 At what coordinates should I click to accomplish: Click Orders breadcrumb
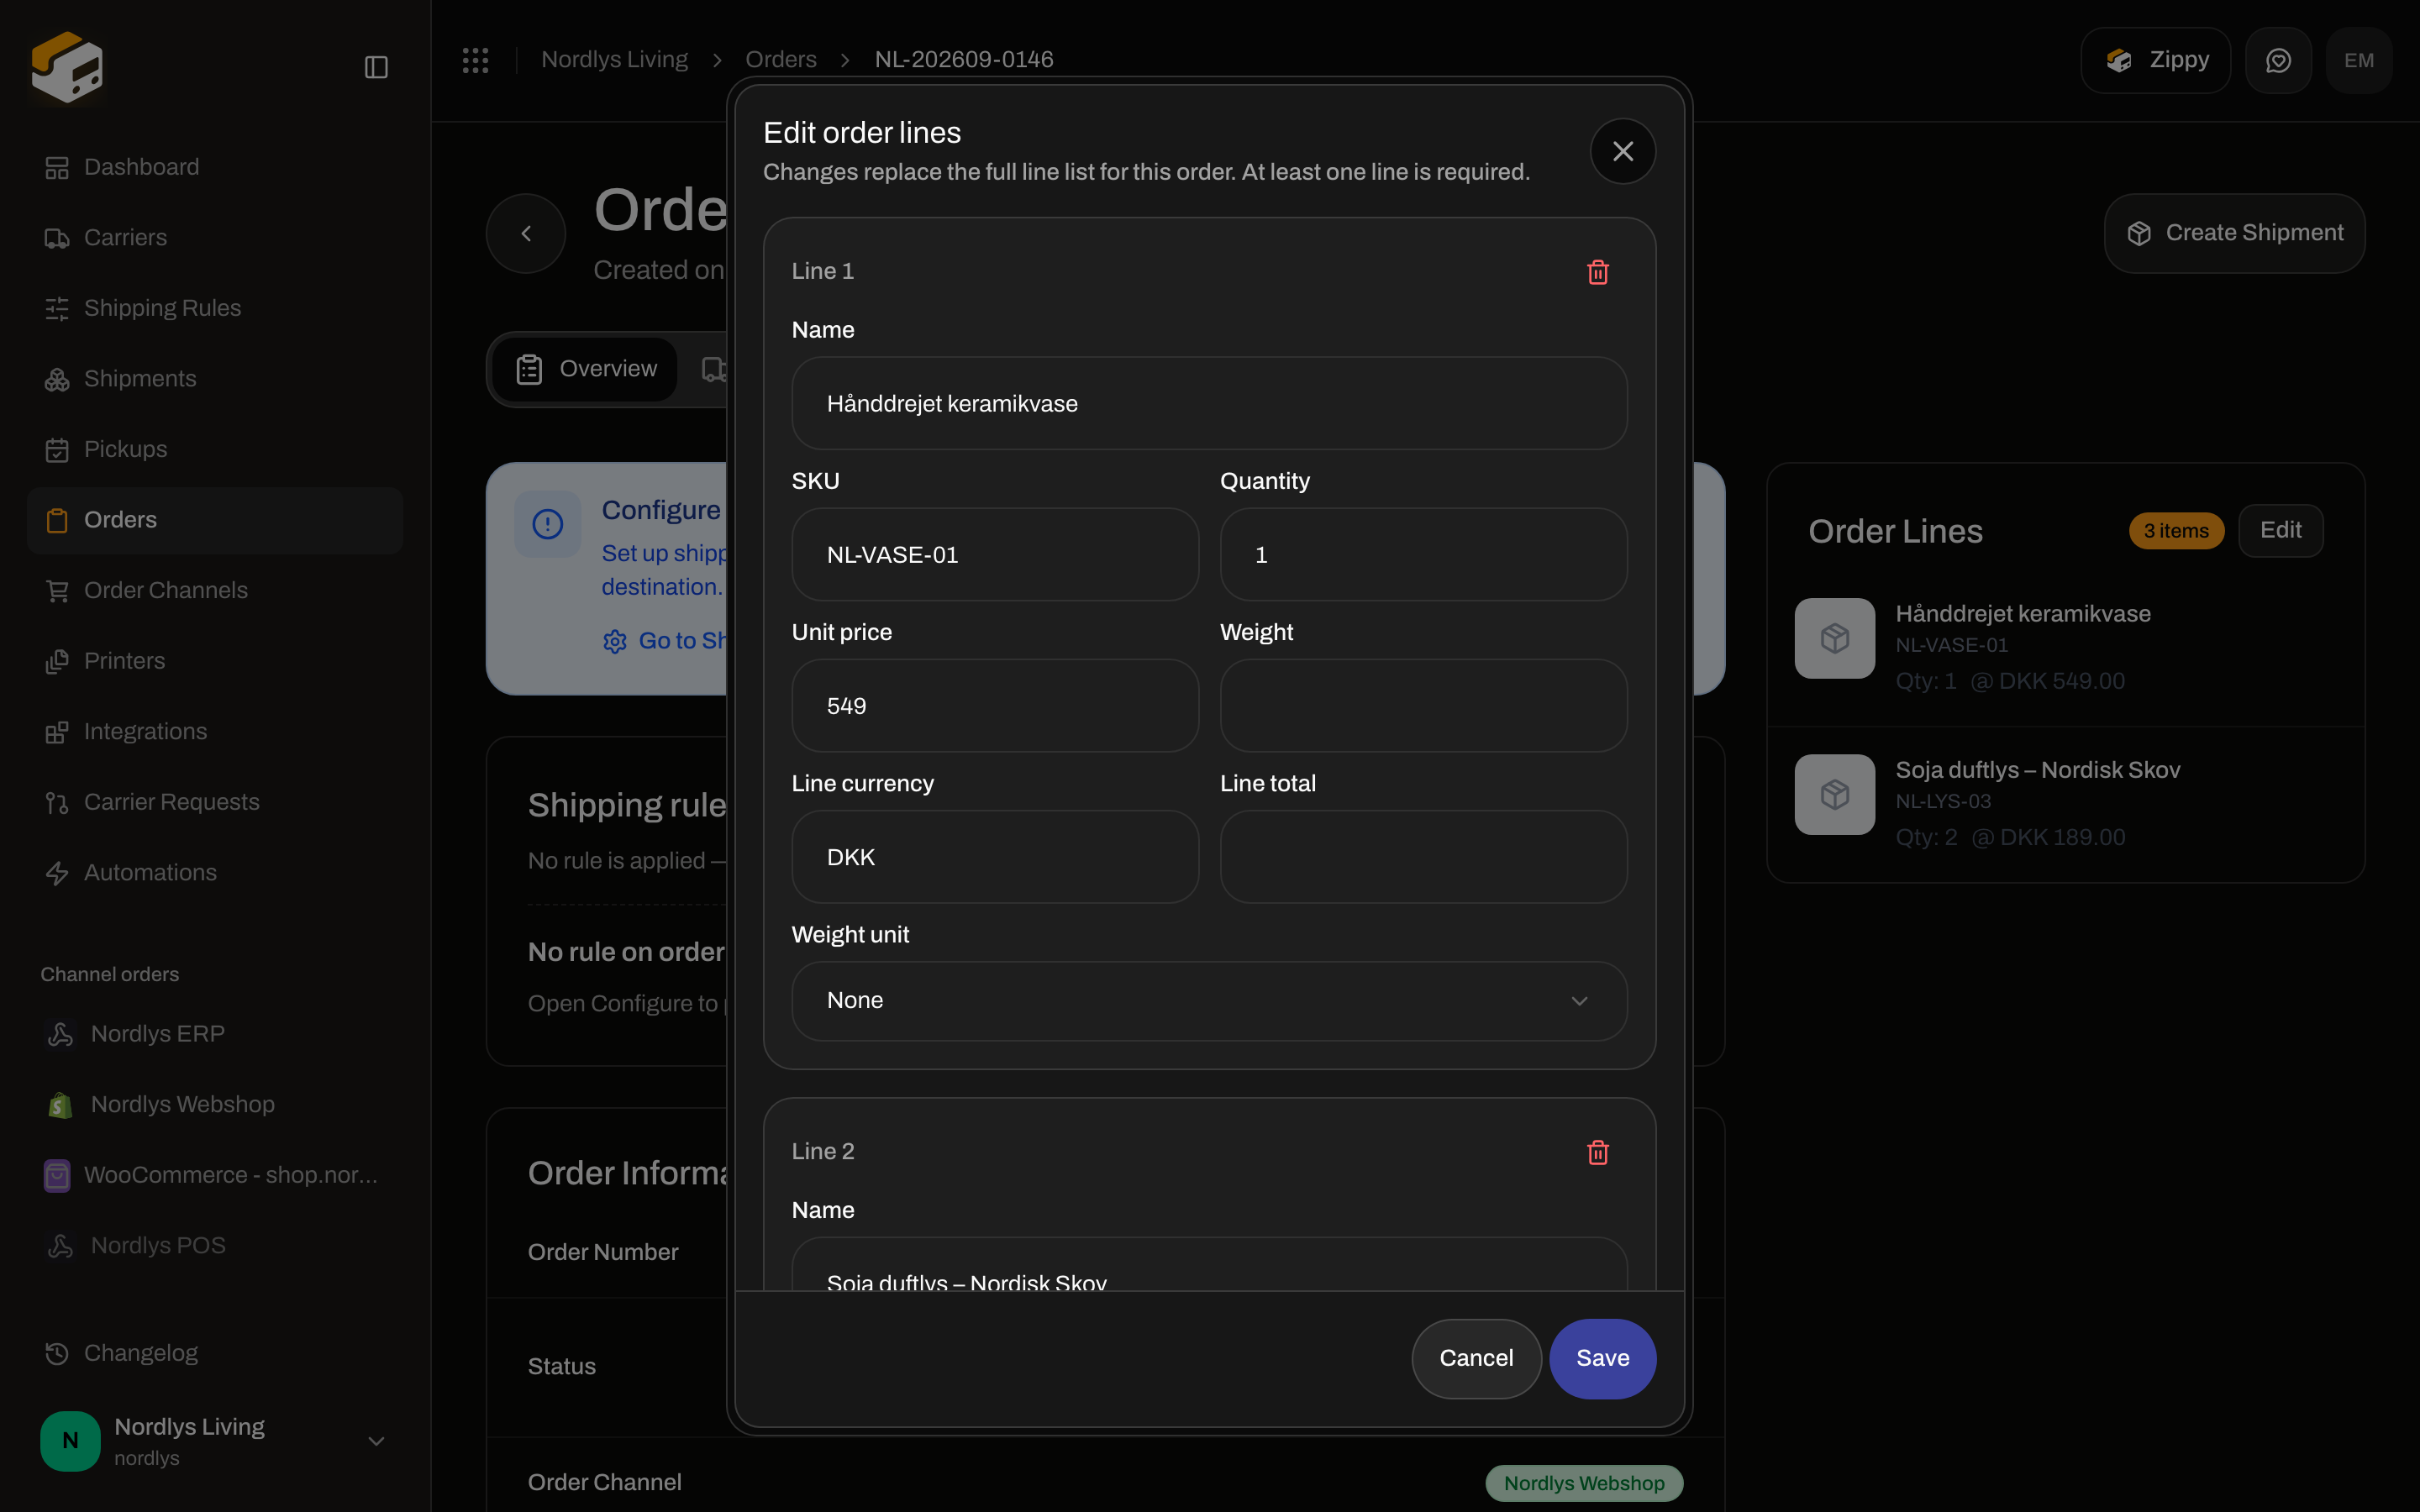(x=781, y=60)
